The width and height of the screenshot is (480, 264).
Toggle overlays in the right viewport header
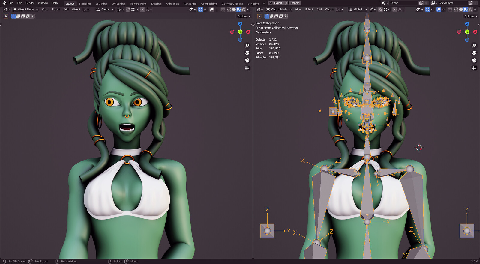[x=439, y=10]
